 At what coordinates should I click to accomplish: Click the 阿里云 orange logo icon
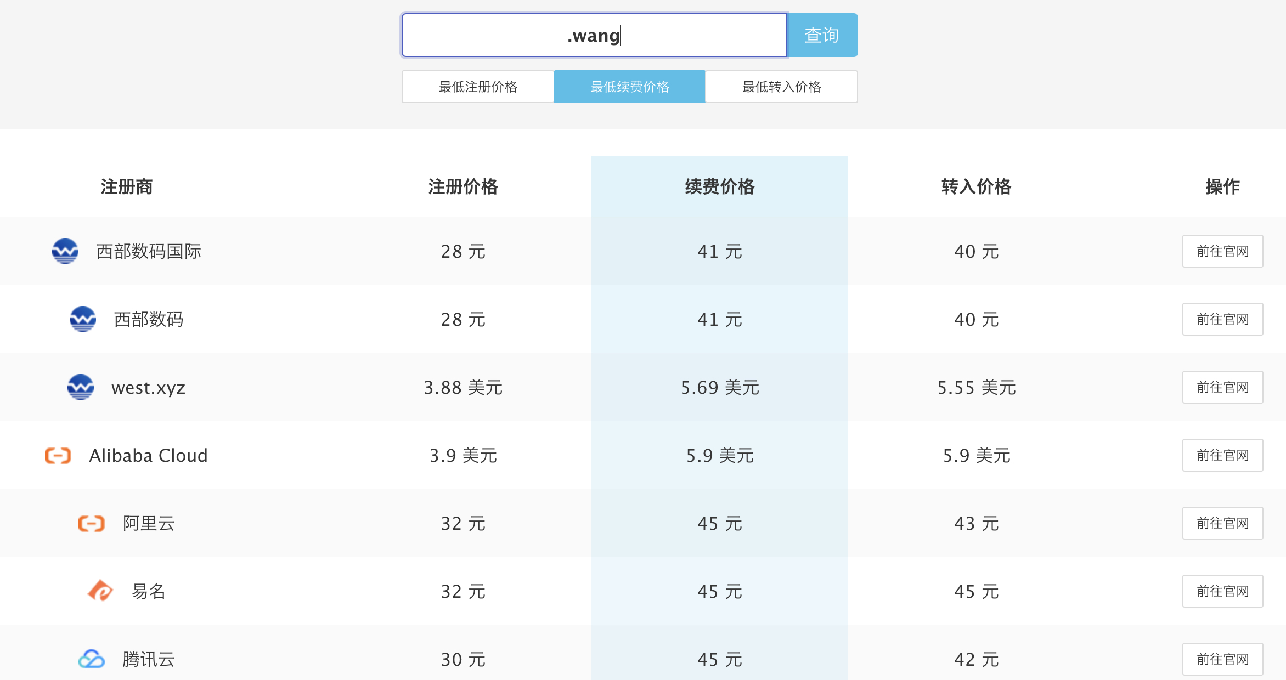tap(92, 523)
